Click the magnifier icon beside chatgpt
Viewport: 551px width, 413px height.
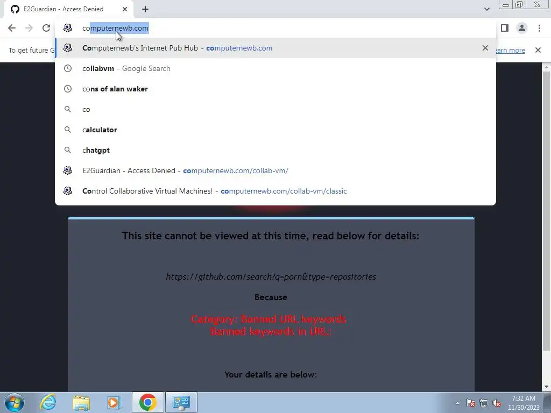click(x=68, y=150)
